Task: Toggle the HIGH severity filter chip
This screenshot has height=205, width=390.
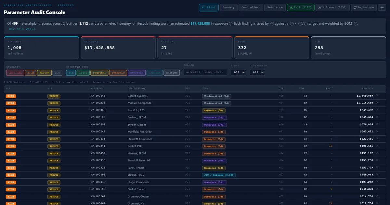Action: (30, 73)
